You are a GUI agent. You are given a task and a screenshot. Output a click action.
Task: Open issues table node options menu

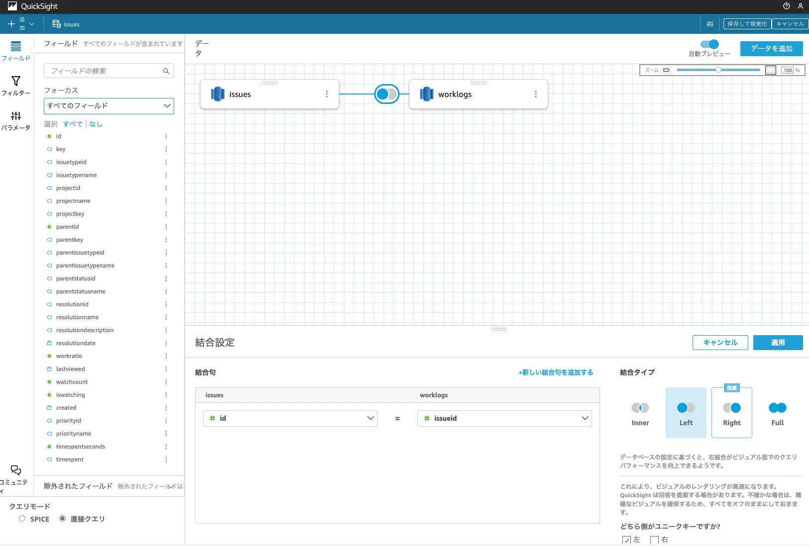tap(327, 94)
